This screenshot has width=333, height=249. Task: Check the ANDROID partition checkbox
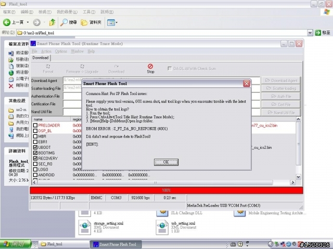35,175
